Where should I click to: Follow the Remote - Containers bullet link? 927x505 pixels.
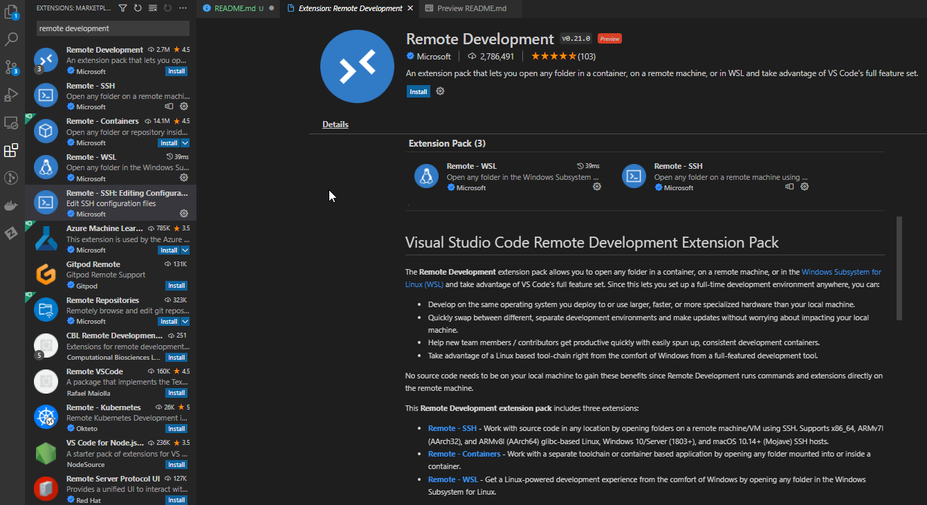pos(464,454)
